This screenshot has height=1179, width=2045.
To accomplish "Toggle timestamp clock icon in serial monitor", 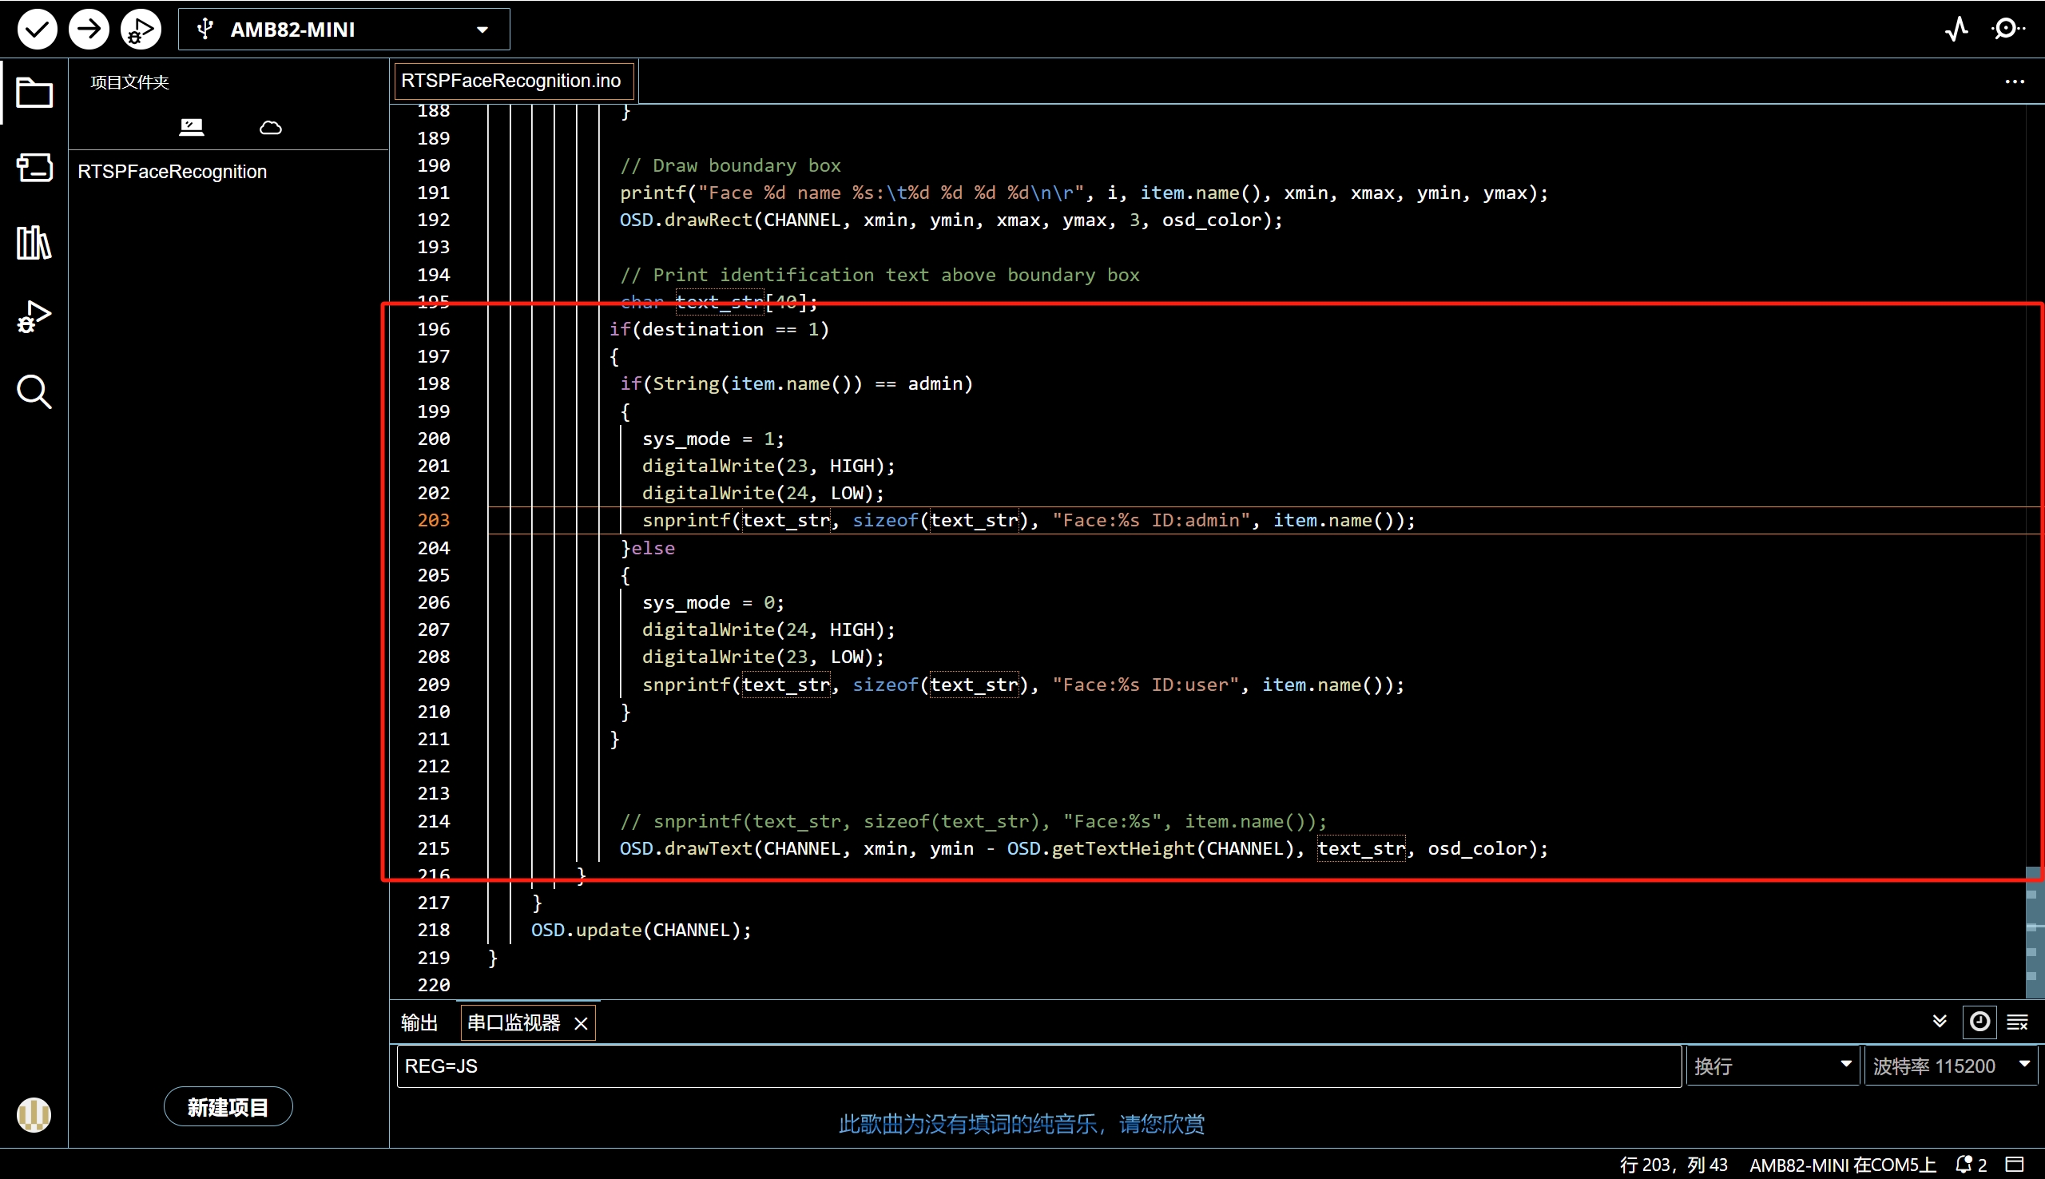I will 1979,1022.
